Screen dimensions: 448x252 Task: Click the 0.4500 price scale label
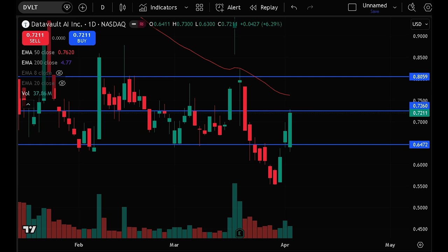(420, 229)
